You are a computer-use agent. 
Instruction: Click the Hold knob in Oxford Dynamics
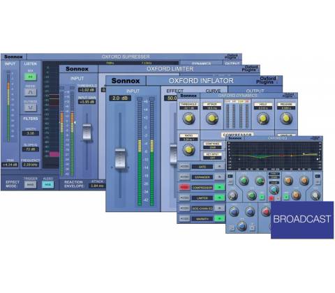(x=263, y=119)
